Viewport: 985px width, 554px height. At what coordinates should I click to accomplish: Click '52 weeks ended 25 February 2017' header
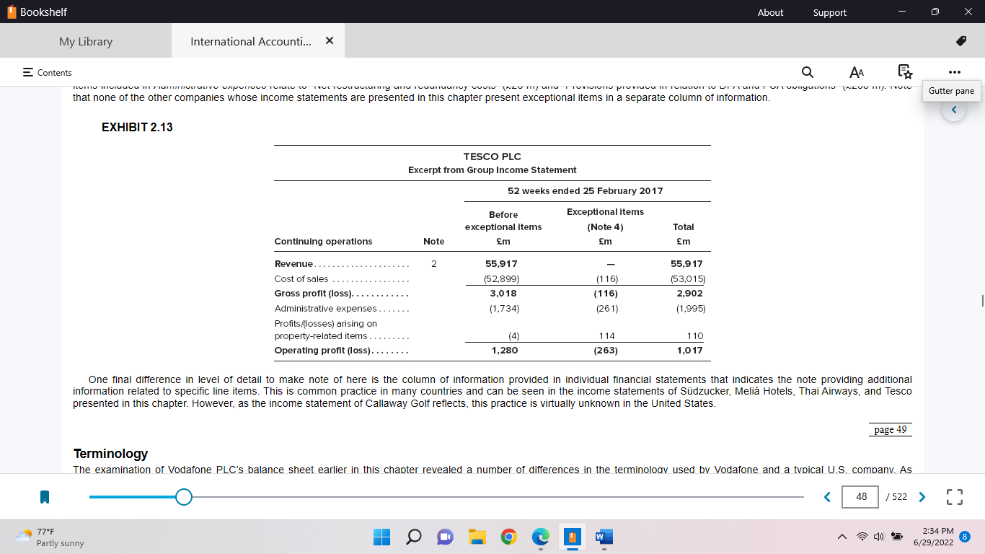coord(586,191)
